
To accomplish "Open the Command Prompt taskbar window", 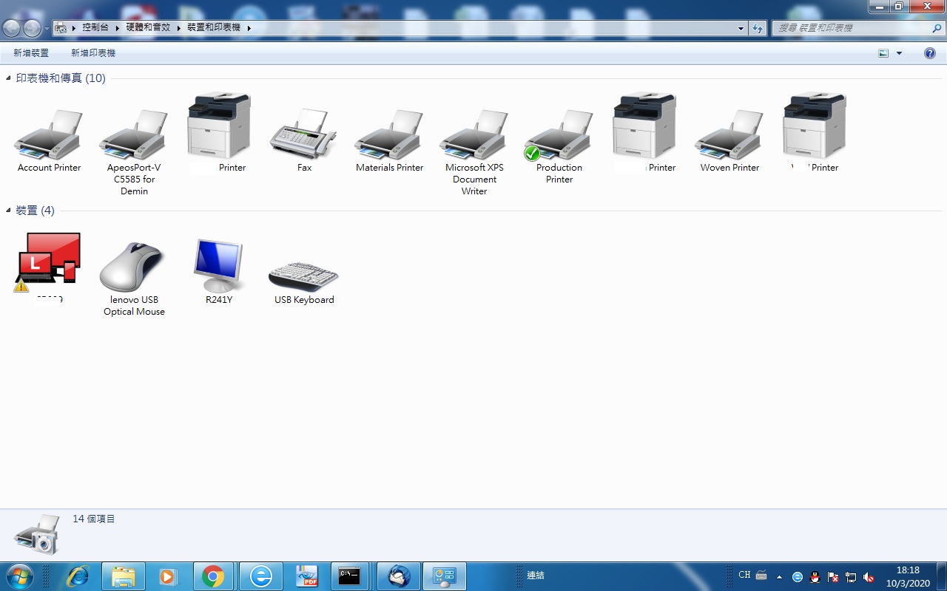I will [x=349, y=576].
